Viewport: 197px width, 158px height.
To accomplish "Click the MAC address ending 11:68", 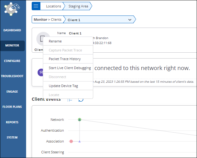I will tap(102, 43).
